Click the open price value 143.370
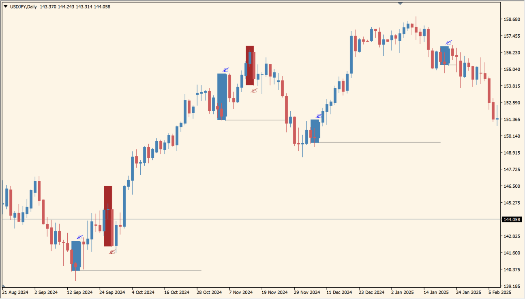The image size is (525, 299). pos(48,6)
